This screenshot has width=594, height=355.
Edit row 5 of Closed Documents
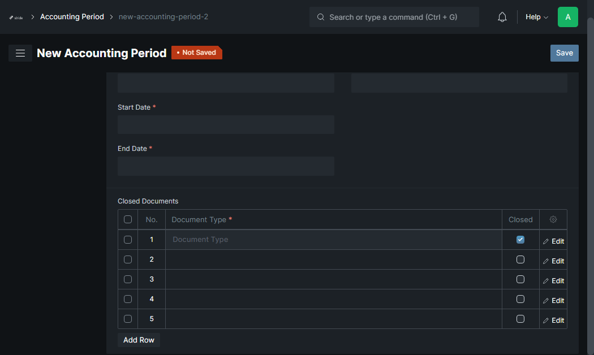[x=553, y=320]
